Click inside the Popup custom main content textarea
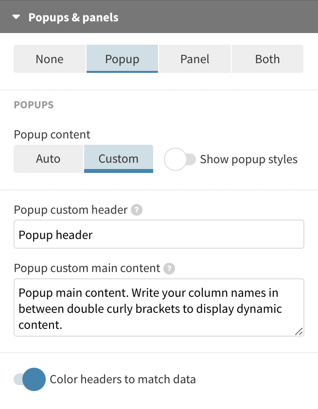This screenshot has height=409, width=318. click(159, 307)
